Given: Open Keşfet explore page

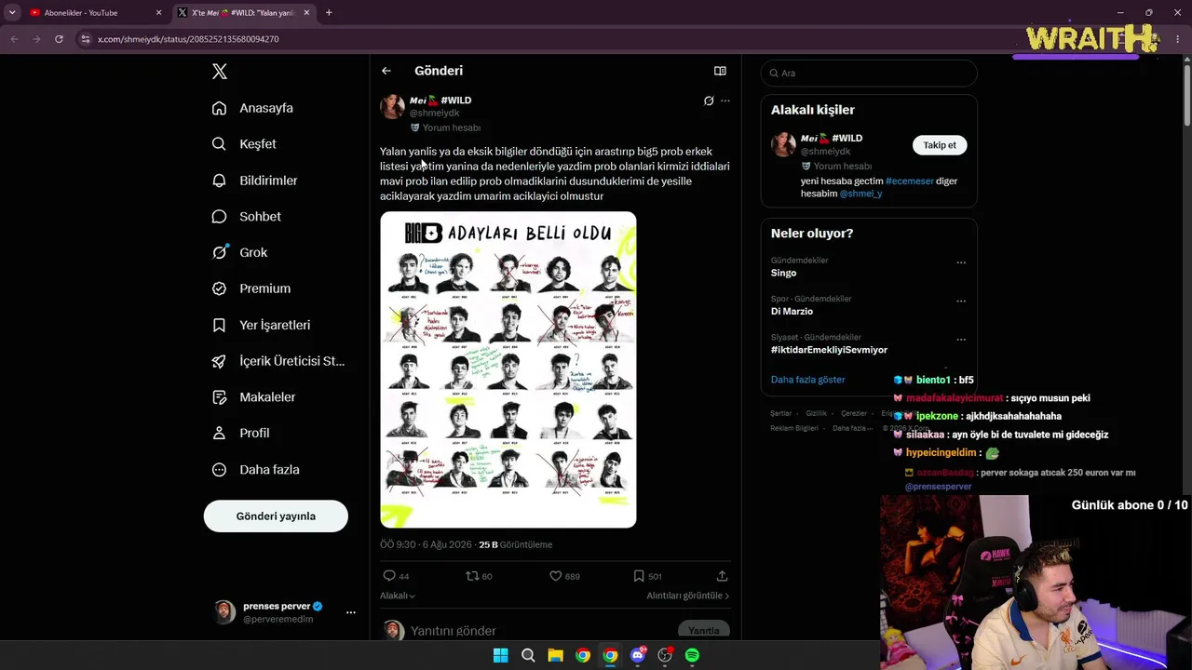Looking at the screenshot, I should click(244, 144).
